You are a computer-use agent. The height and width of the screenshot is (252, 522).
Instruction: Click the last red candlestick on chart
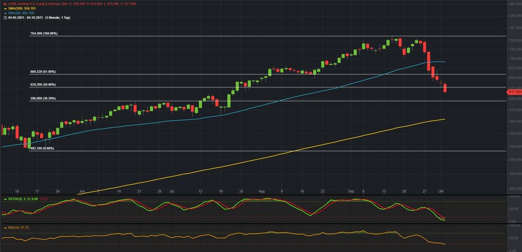pos(445,88)
